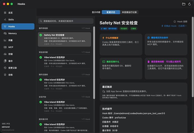Open the 切换此 Hook 已启用 dropdown
Viewport: 194px width, 133px height.
(x=174, y=26)
